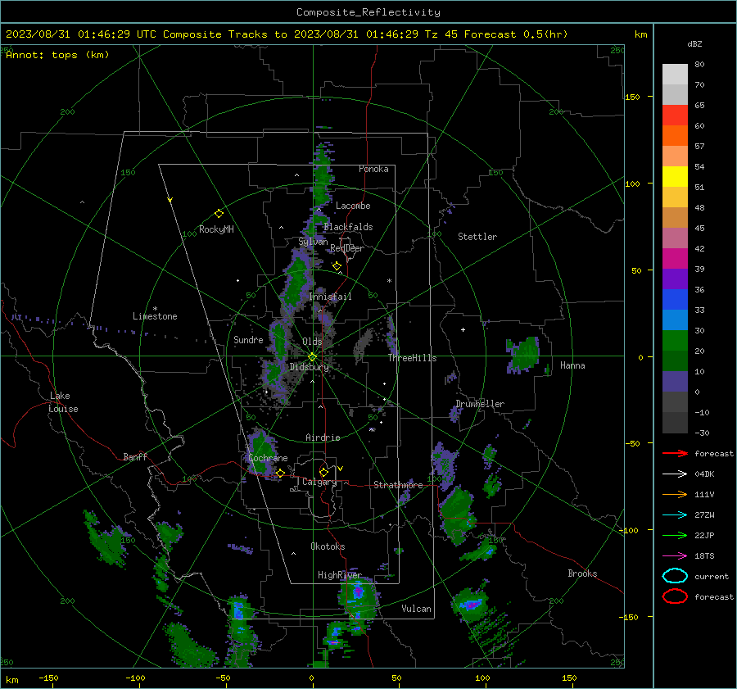
Task: Click the white 04DK arrow legend icon
Action: coord(675,474)
